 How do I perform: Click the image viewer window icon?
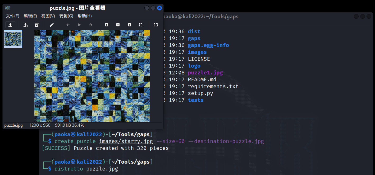[7, 8]
